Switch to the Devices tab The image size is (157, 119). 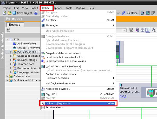14,25
